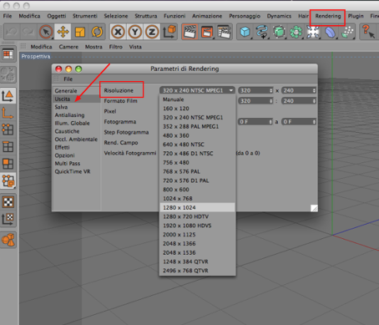Select the Live Selection arrow tool
Screen dimensions: 379x325
point(46,32)
